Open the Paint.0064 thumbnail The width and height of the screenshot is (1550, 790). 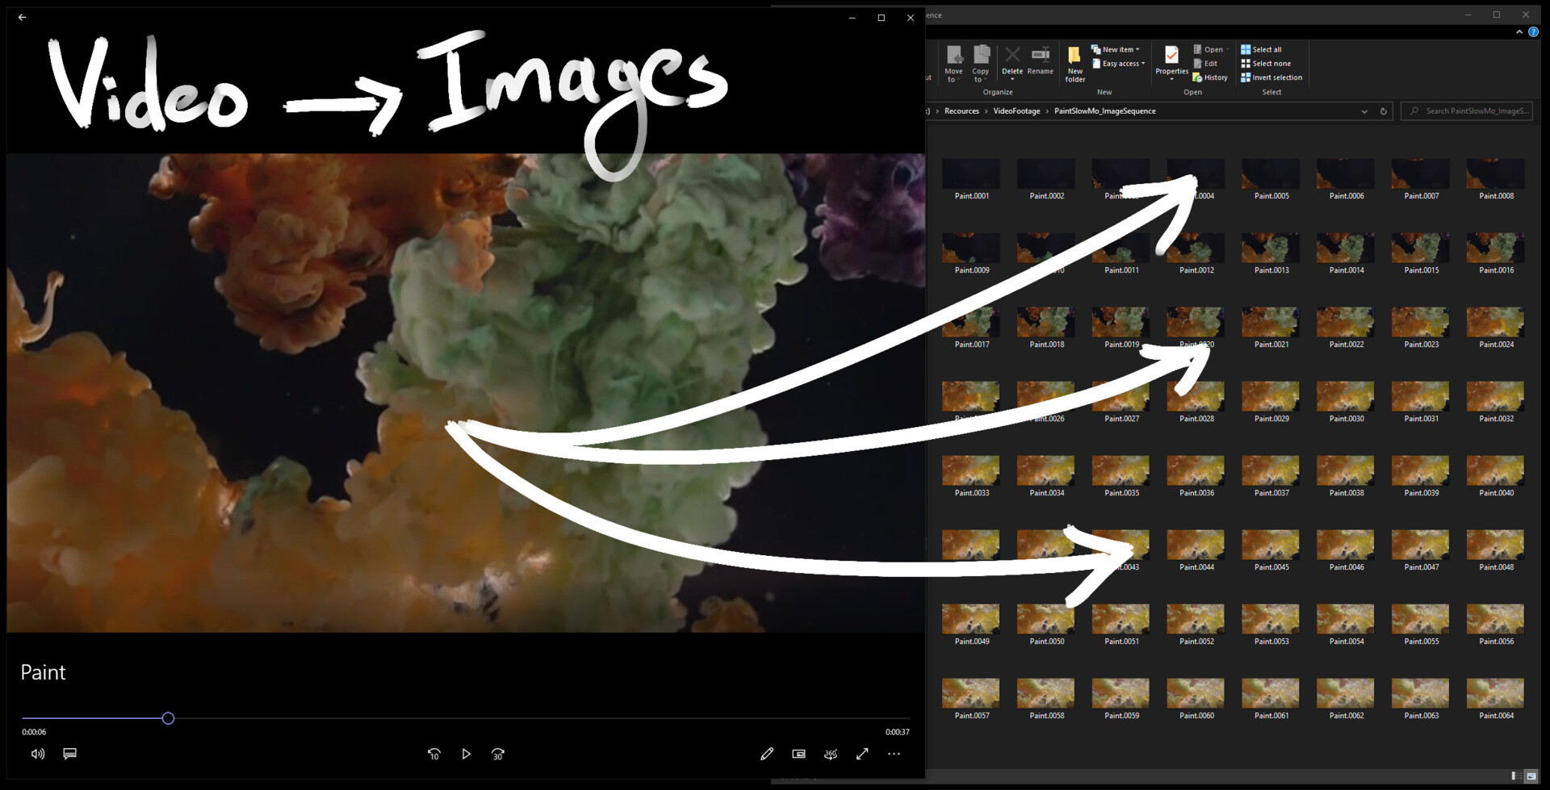click(1494, 695)
